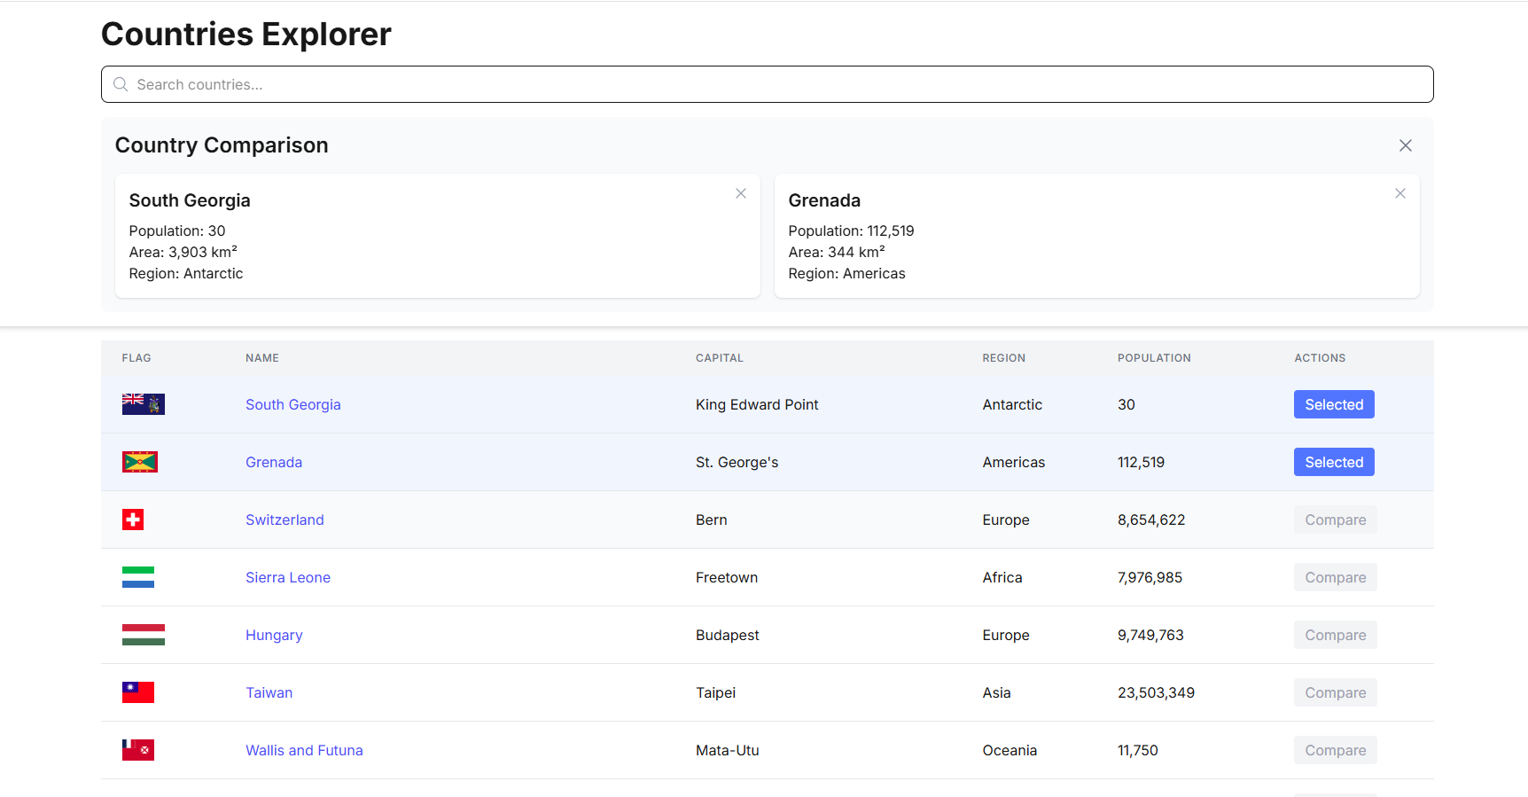Open the Taiwan country link

tap(269, 692)
